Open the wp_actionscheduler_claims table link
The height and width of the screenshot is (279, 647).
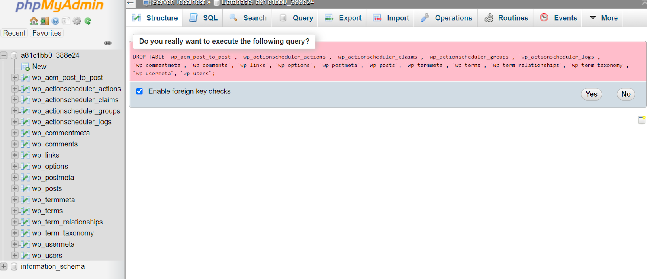[x=76, y=100]
